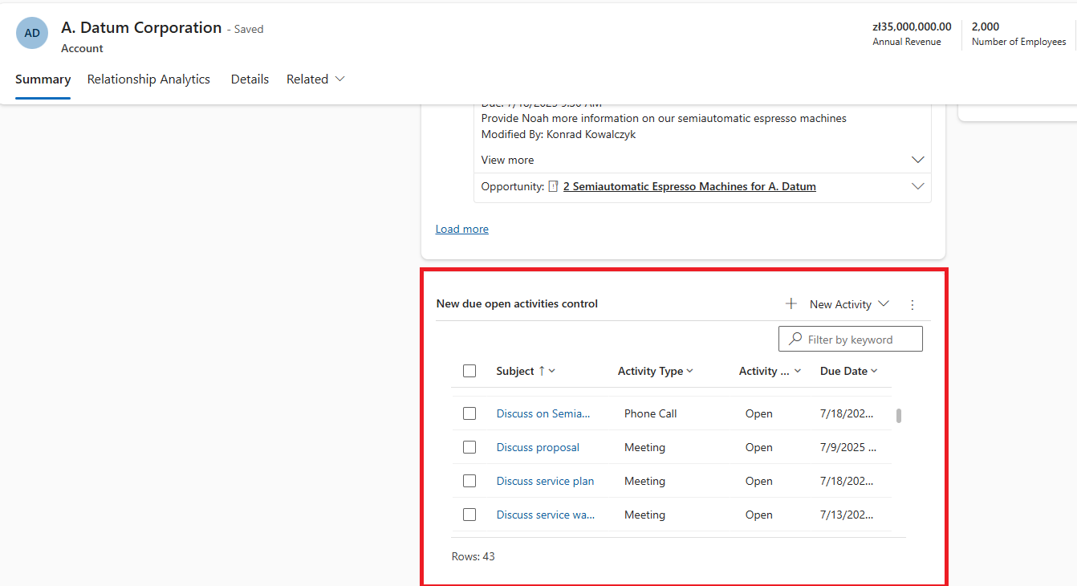This screenshot has width=1077, height=586.
Task: Click the opportunity record icon
Action: (x=552, y=186)
